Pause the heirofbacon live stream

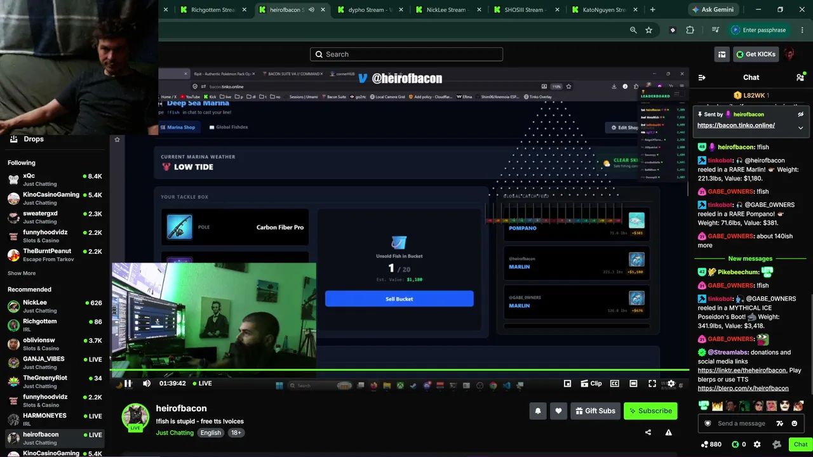[x=128, y=383]
